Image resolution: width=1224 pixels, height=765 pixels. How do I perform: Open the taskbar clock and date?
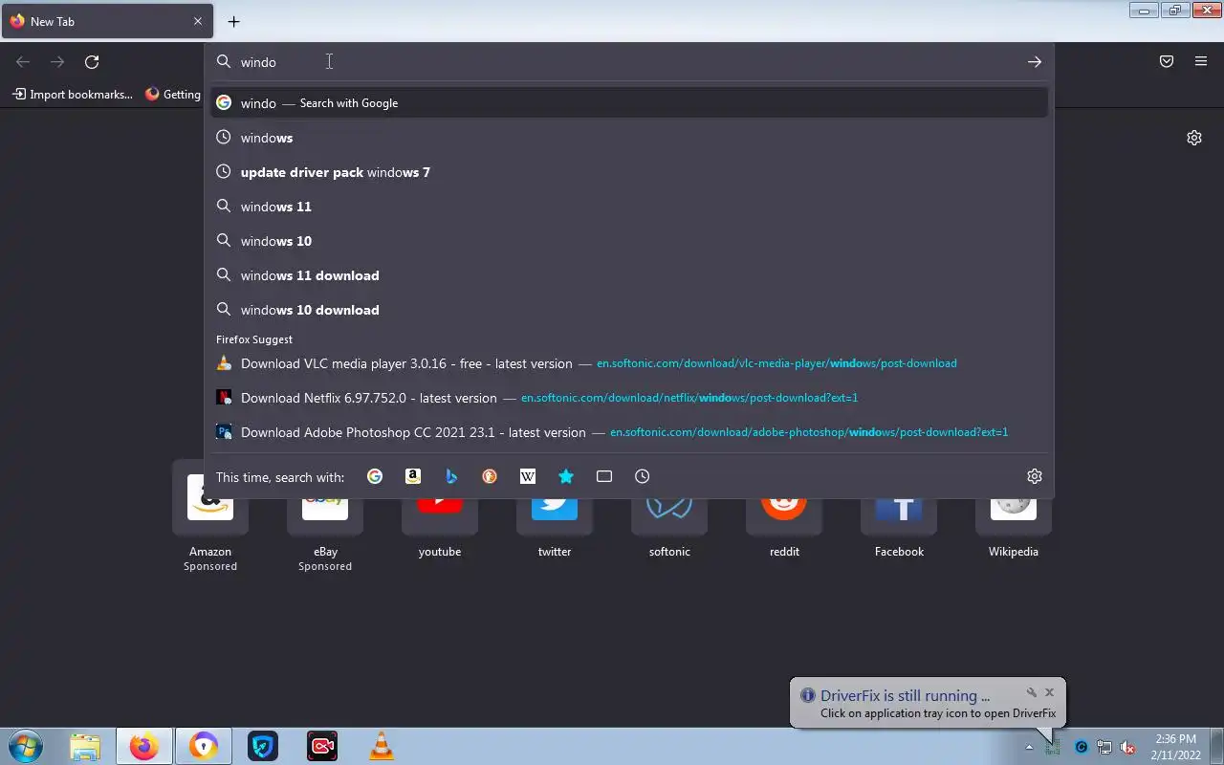(x=1176, y=747)
